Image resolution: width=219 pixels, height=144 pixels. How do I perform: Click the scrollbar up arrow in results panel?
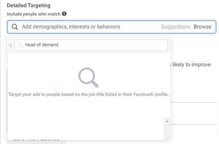(x=167, y=121)
